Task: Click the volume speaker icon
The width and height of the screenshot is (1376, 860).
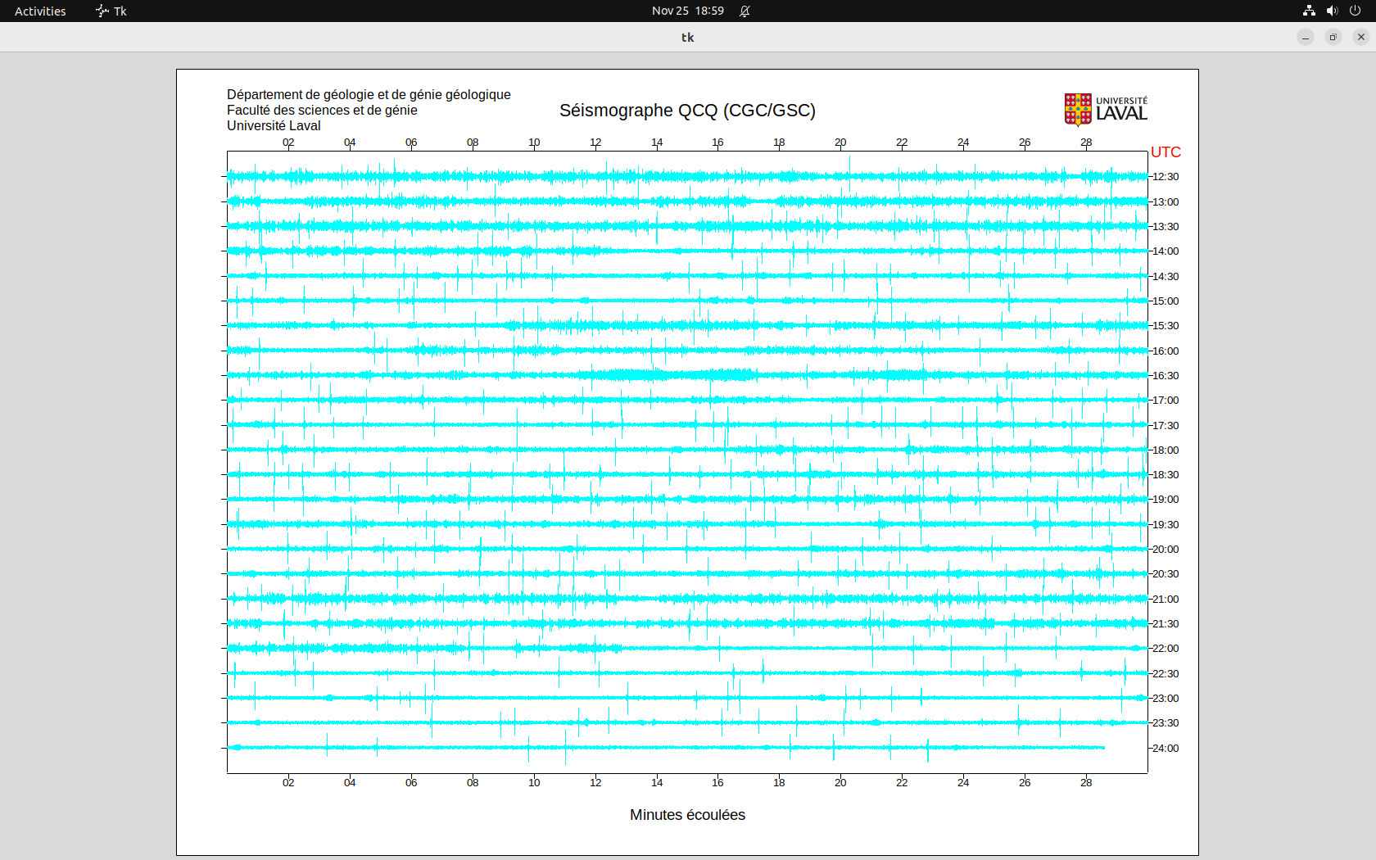Action: [1332, 11]
